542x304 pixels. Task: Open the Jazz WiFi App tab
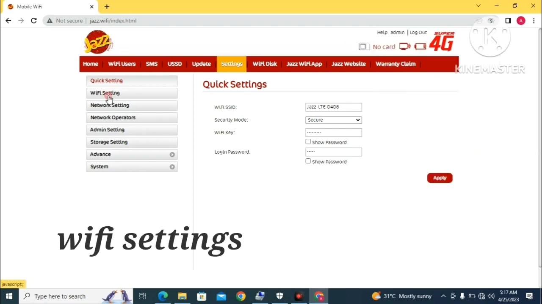304,64
